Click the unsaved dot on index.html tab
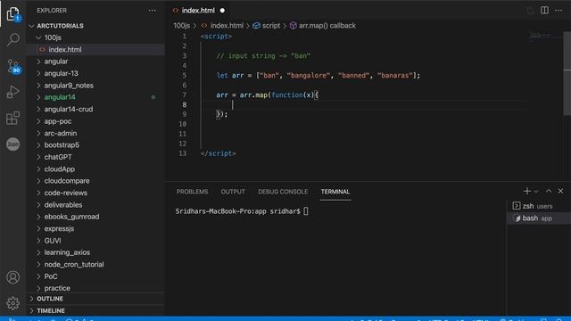Screen dimensions: 571x321 point(222,11)
